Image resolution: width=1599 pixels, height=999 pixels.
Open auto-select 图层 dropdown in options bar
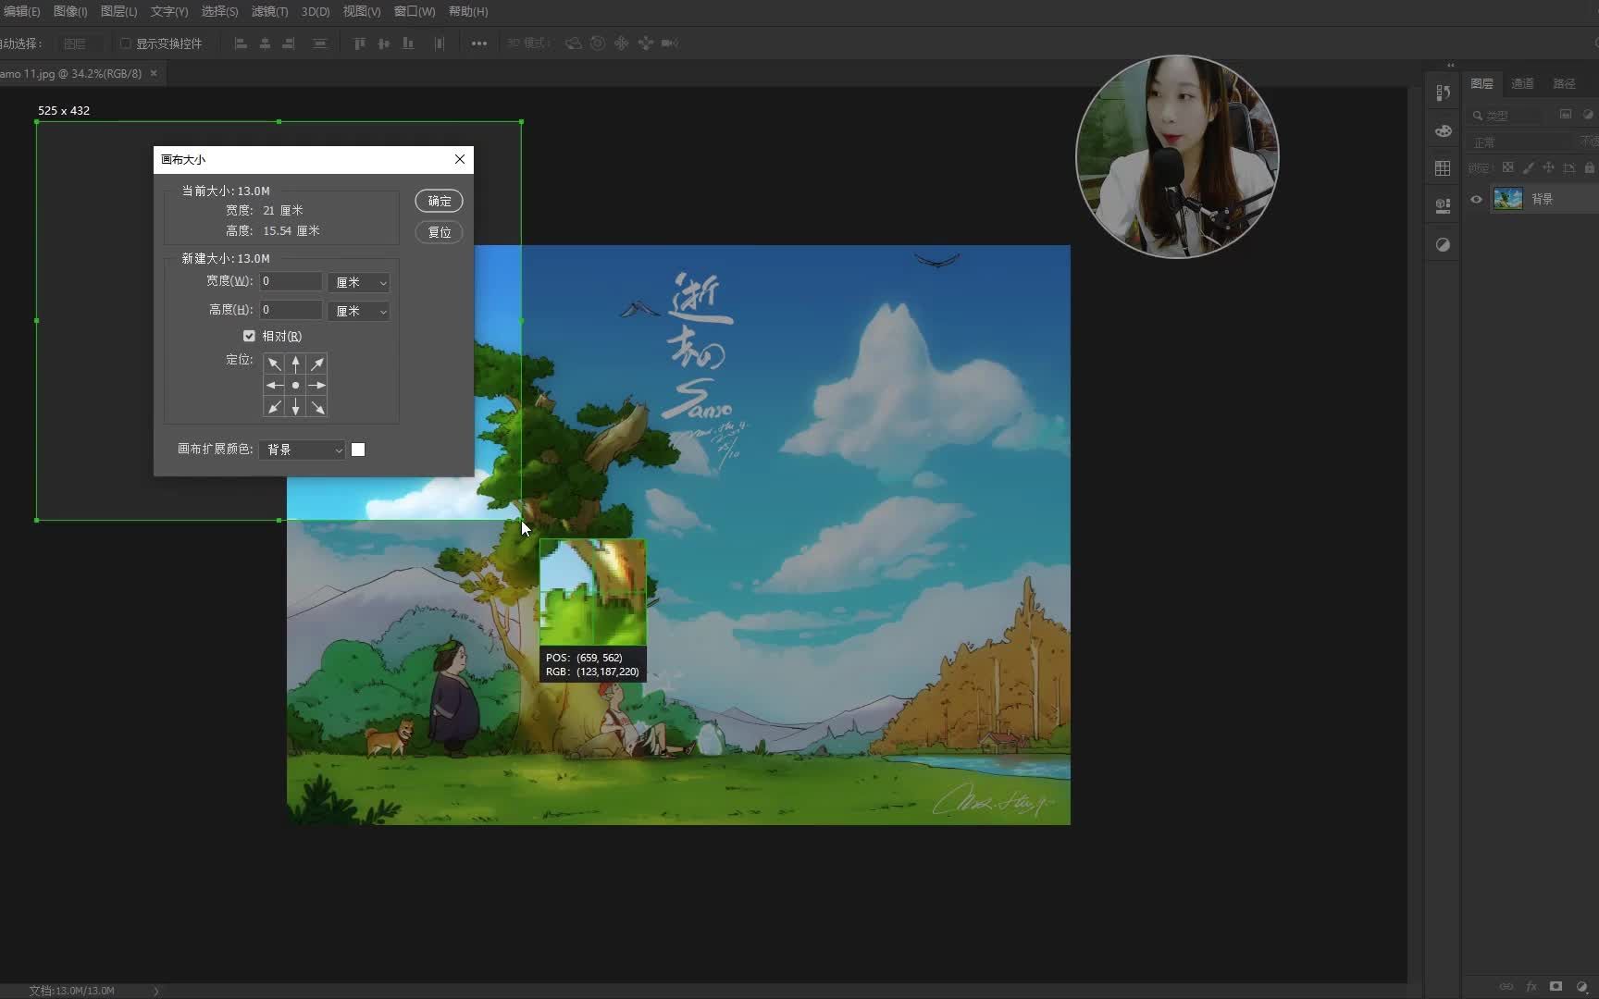[81, 43]
